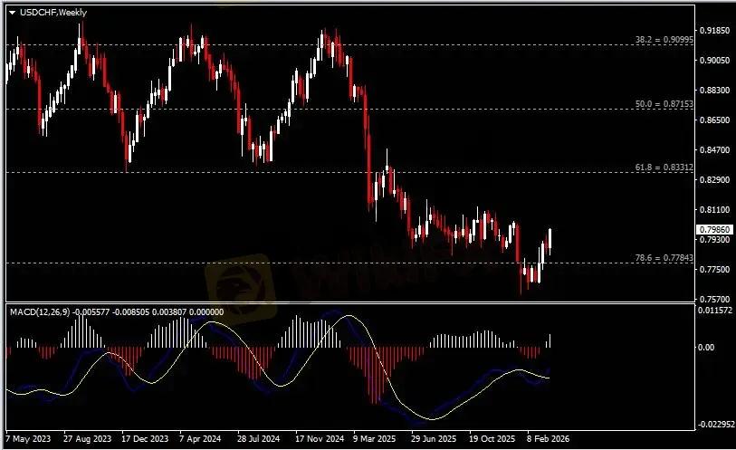
Task: Click the 28 Jul 2024 date label
Action: tap(258, 439)
